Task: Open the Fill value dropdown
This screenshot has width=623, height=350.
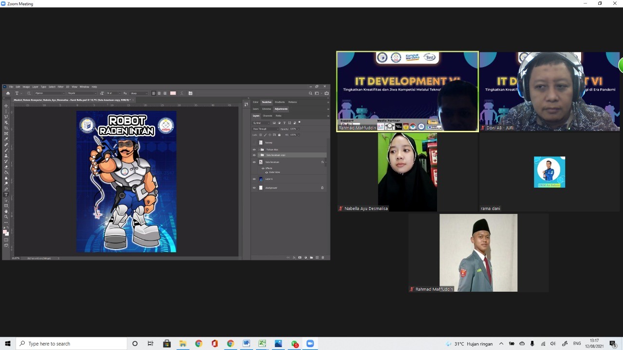Action: click(x=299, y=135)
